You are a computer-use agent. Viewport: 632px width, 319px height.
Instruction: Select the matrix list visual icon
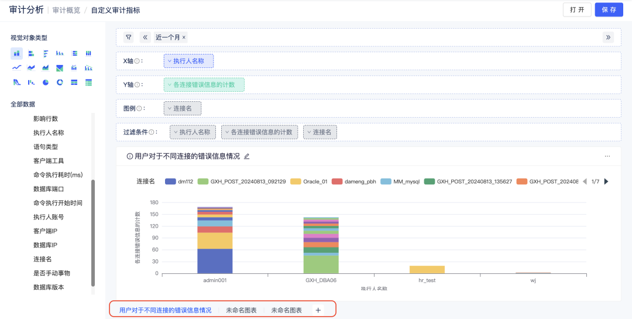tap(88, 83)
